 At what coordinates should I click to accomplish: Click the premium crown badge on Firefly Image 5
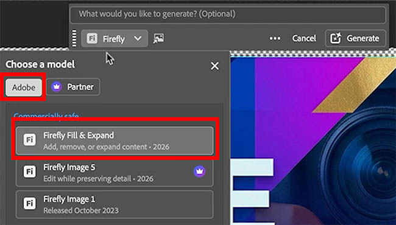click(x=199, y=171)
